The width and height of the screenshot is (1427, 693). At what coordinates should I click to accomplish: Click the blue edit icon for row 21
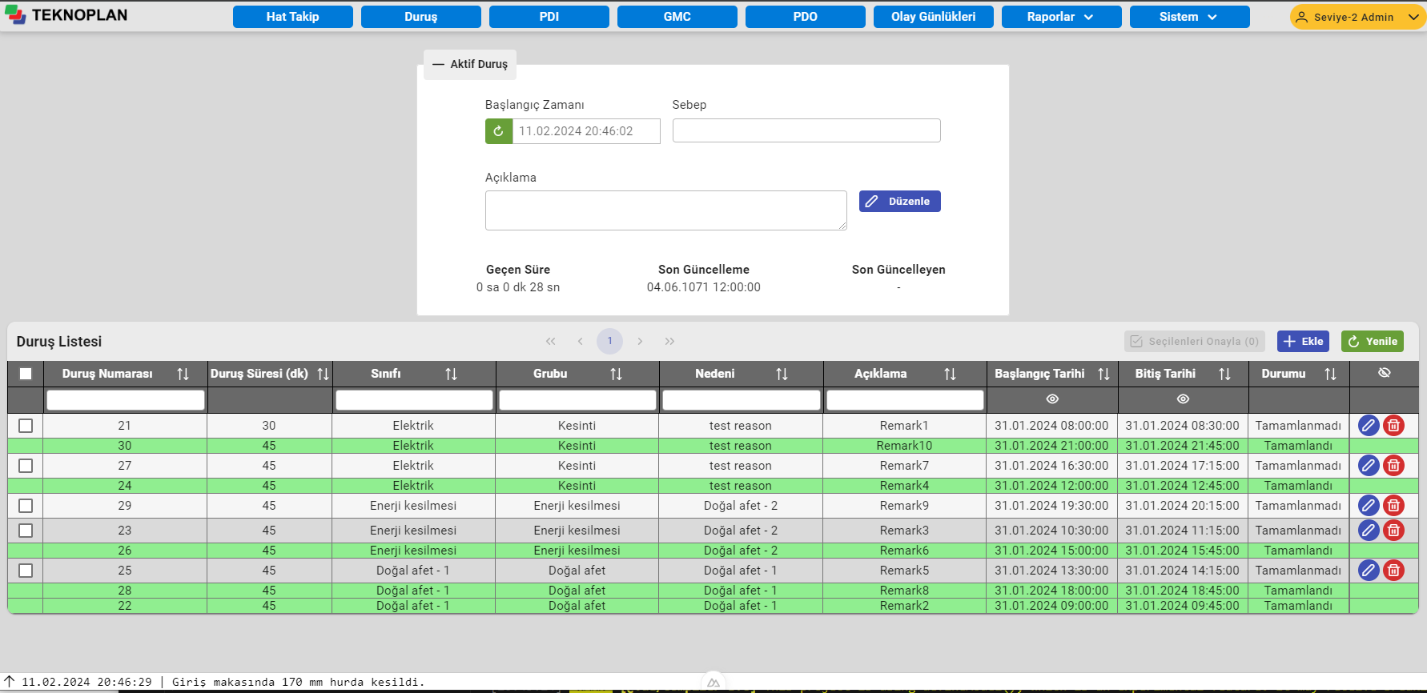(1369, 426)
